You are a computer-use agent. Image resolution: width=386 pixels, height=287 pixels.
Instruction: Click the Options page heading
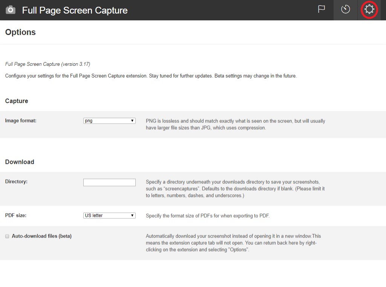tap(20, 32)
